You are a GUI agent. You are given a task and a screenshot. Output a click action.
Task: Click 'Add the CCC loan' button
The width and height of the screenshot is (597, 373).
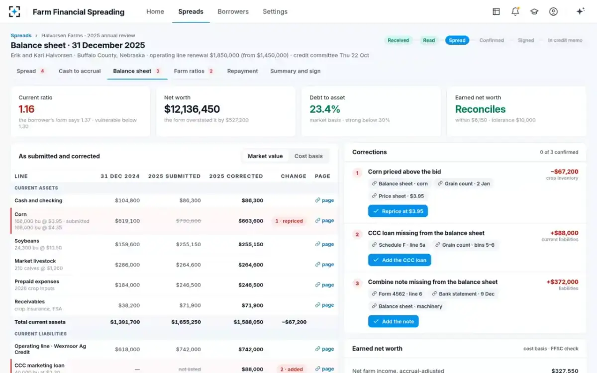(x=399, y=260)
